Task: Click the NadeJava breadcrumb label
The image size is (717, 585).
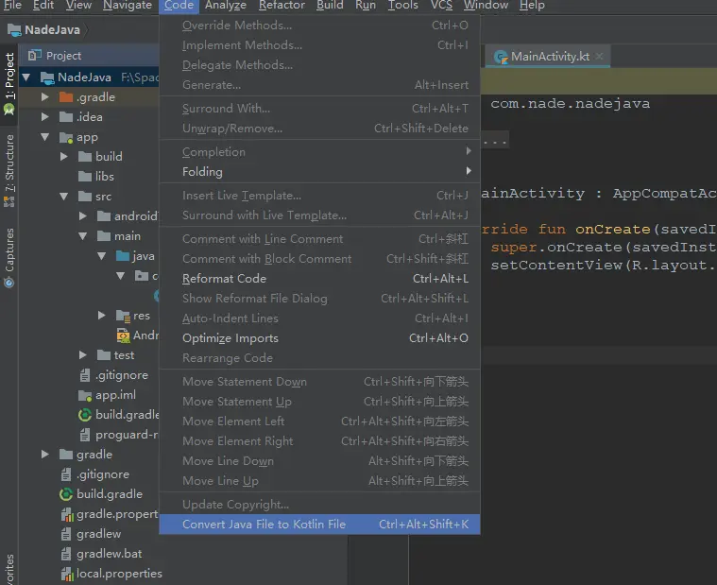Action: pos(52,30)
